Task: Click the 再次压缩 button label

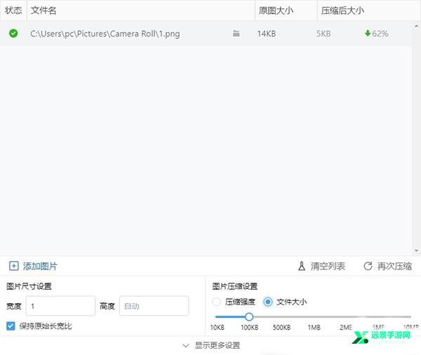Action: 394,266
